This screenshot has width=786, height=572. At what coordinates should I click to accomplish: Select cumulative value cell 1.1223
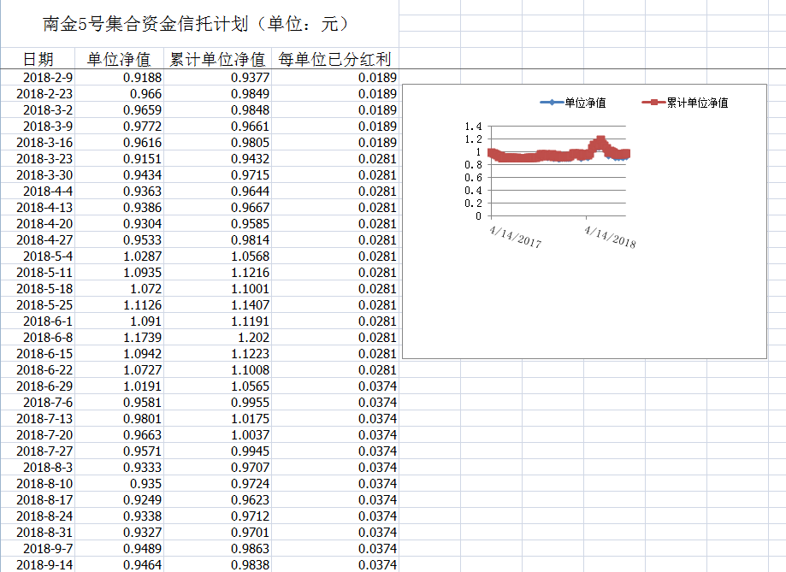coord(217,354)
